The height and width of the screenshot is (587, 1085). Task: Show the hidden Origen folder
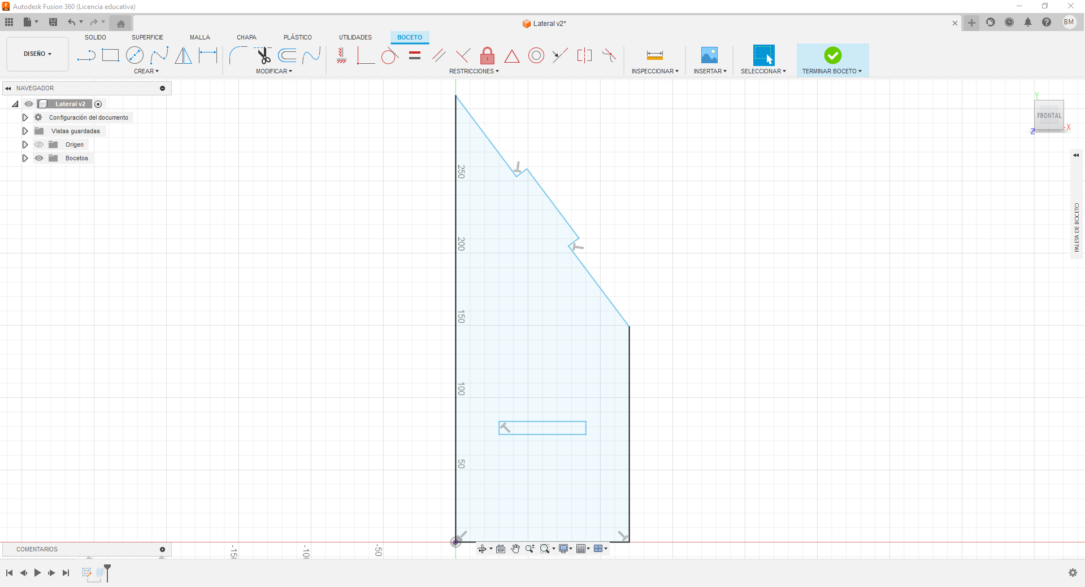coord(39,144)
